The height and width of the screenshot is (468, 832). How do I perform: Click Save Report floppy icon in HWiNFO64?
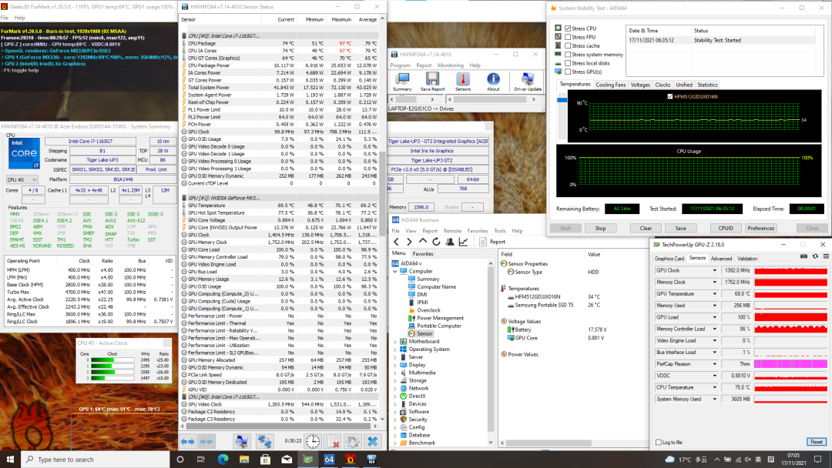pos(432,82)
